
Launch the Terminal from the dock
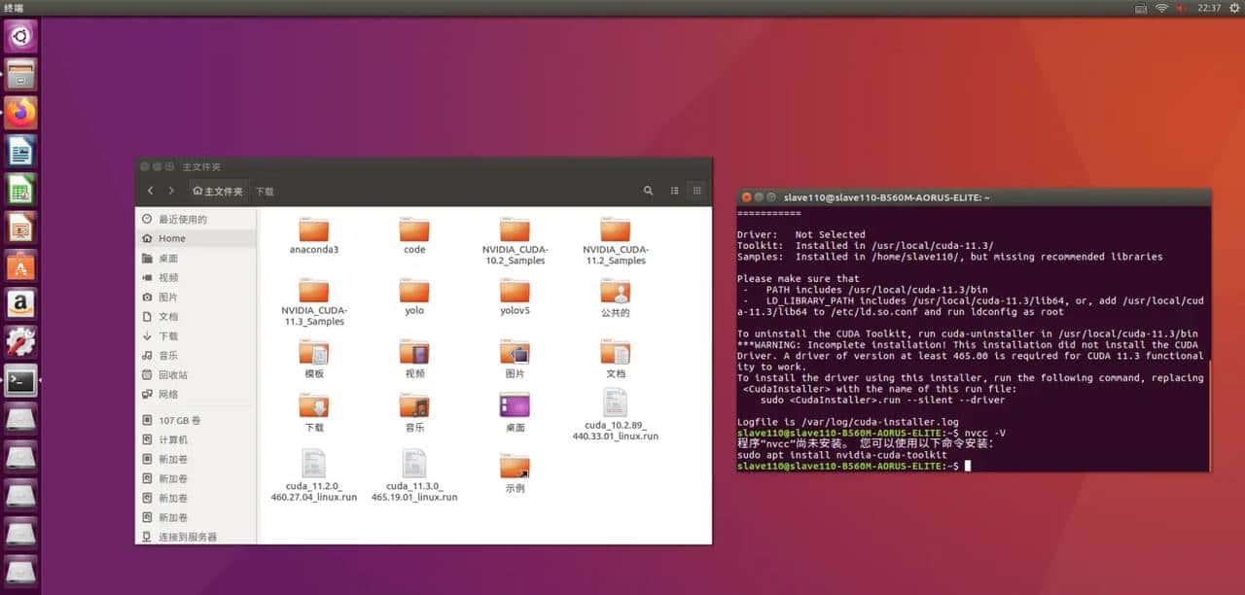click(x=21, y=381)
